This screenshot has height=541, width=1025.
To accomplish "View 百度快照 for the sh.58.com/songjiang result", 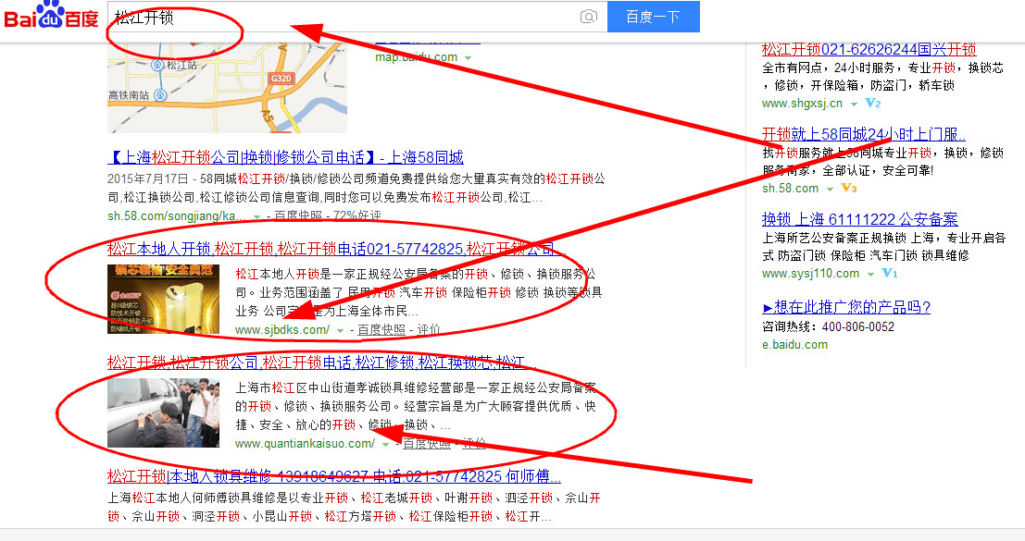I will (298, 216).
